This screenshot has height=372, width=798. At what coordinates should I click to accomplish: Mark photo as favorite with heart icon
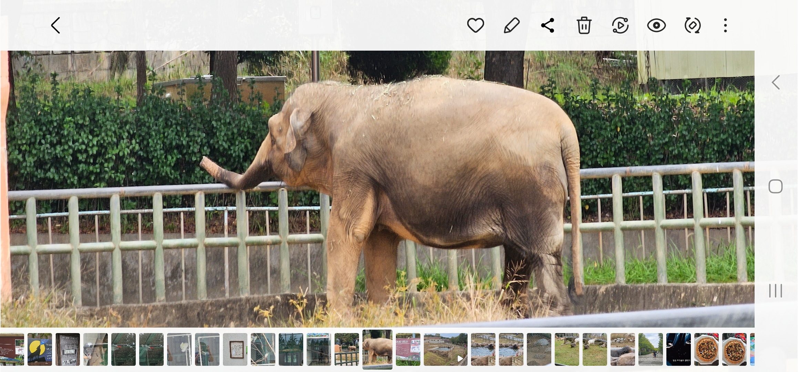[475, 25]
